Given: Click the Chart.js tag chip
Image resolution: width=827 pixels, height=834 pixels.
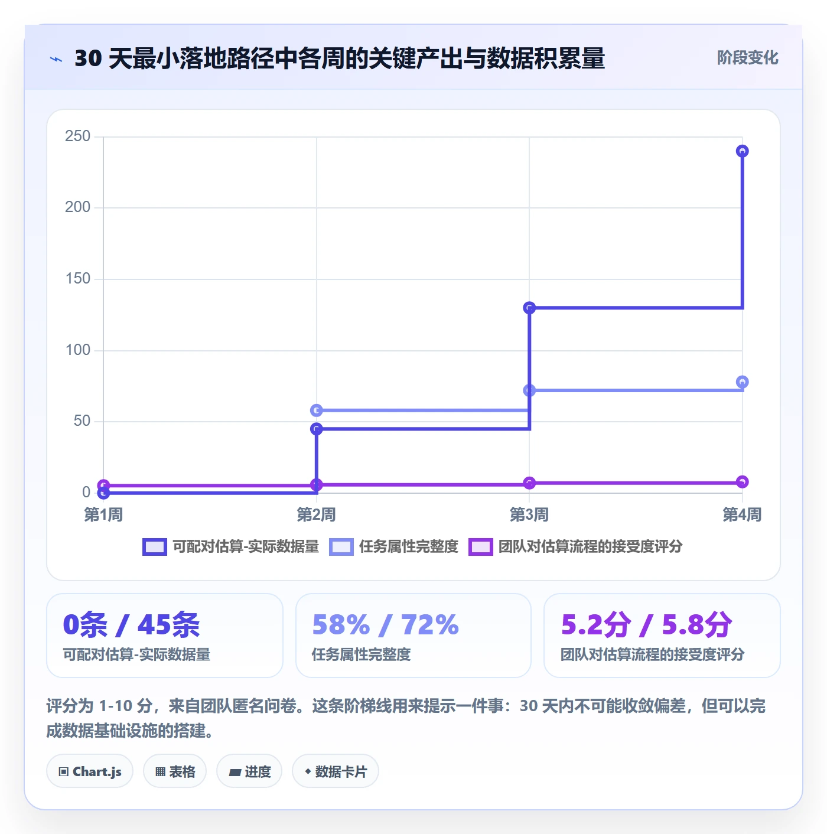Looking at the screenshot, I should pos(90,771).
